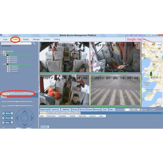Screen dimensions: 163x163
Task: Click the Sound On button
Action: (x=55, y=109)
